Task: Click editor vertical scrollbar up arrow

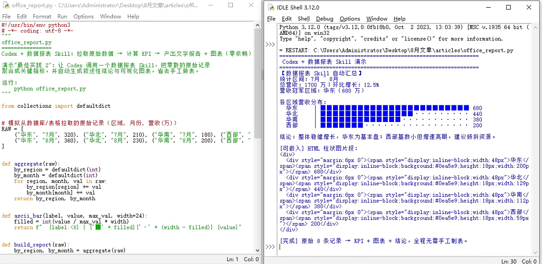Action: pyautogui.click(x=258, y=25)
